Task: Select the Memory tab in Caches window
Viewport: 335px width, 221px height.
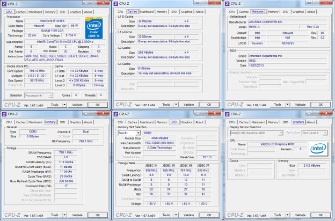Action: (162, 11)
